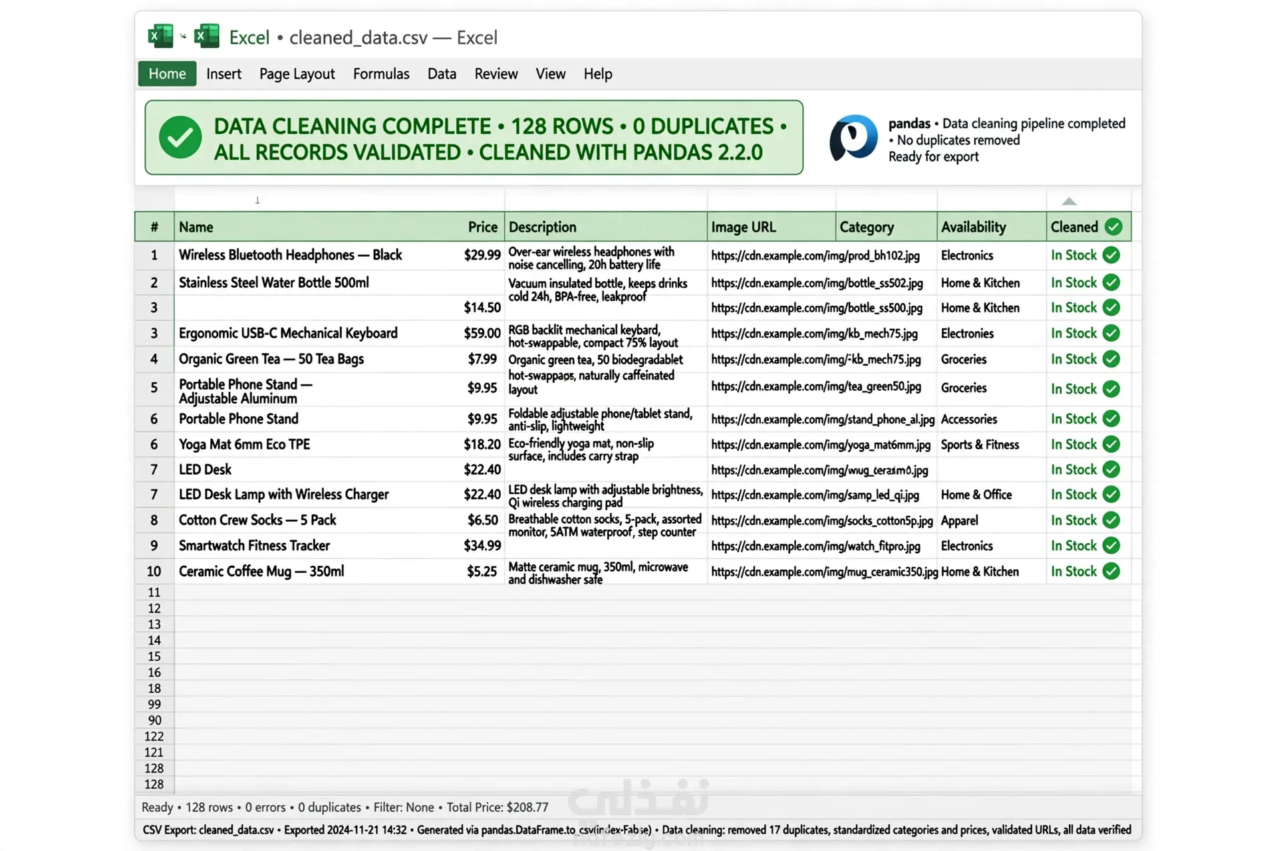Viewport: 1277px width, 851px height.
Task: Click the pandas logo icon
Action: [x=853, y=138]
